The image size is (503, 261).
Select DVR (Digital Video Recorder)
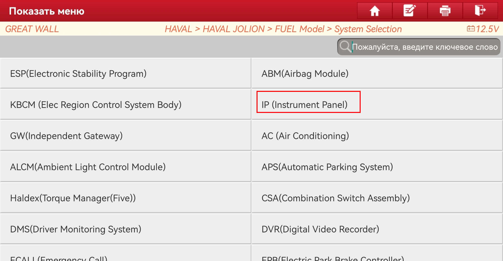point(377,229)
